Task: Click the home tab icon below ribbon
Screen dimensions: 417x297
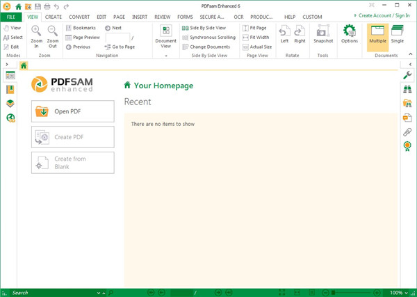Action: click(24, 65)
